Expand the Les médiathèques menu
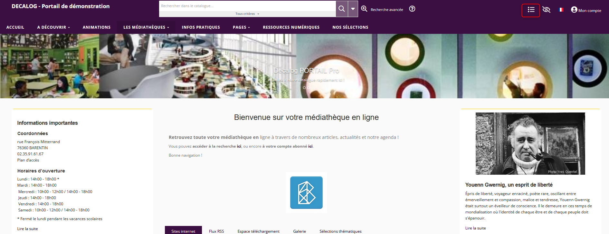Viewport: 609px width, 234px height. tap(146, 27)
